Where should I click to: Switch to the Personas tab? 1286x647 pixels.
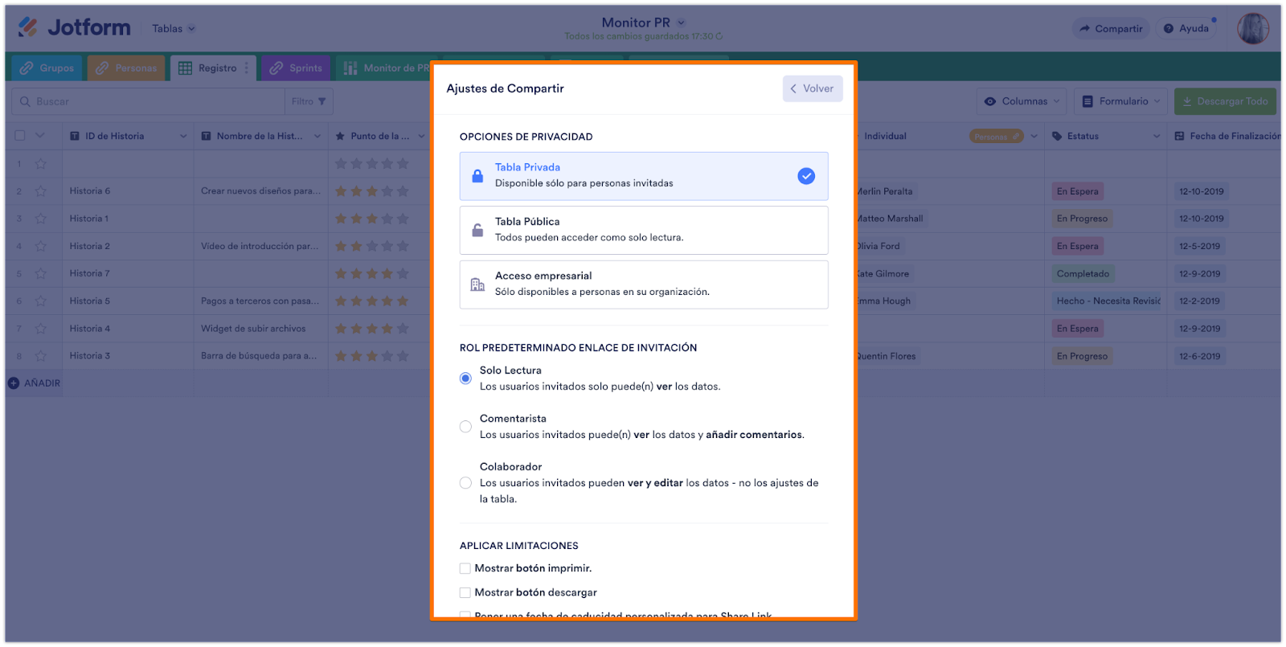pyautogui.click(x=126, y=68)
